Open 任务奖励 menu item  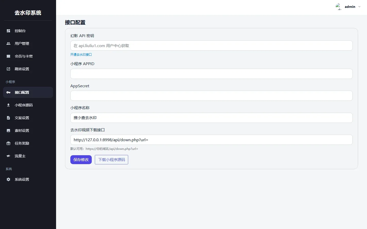pyautogui.click(x=28, y=143)
